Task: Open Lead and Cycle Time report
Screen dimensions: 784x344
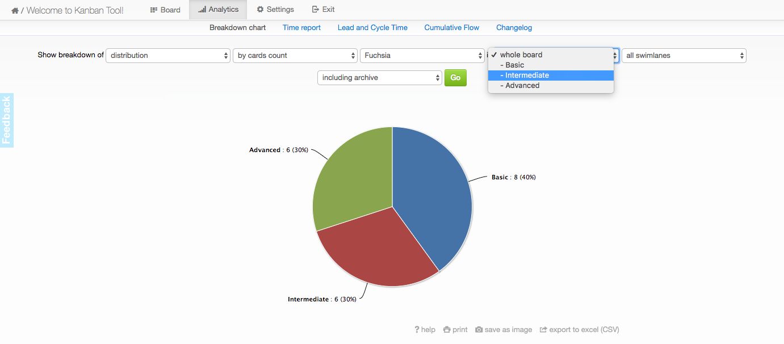Action: [372, 27]
